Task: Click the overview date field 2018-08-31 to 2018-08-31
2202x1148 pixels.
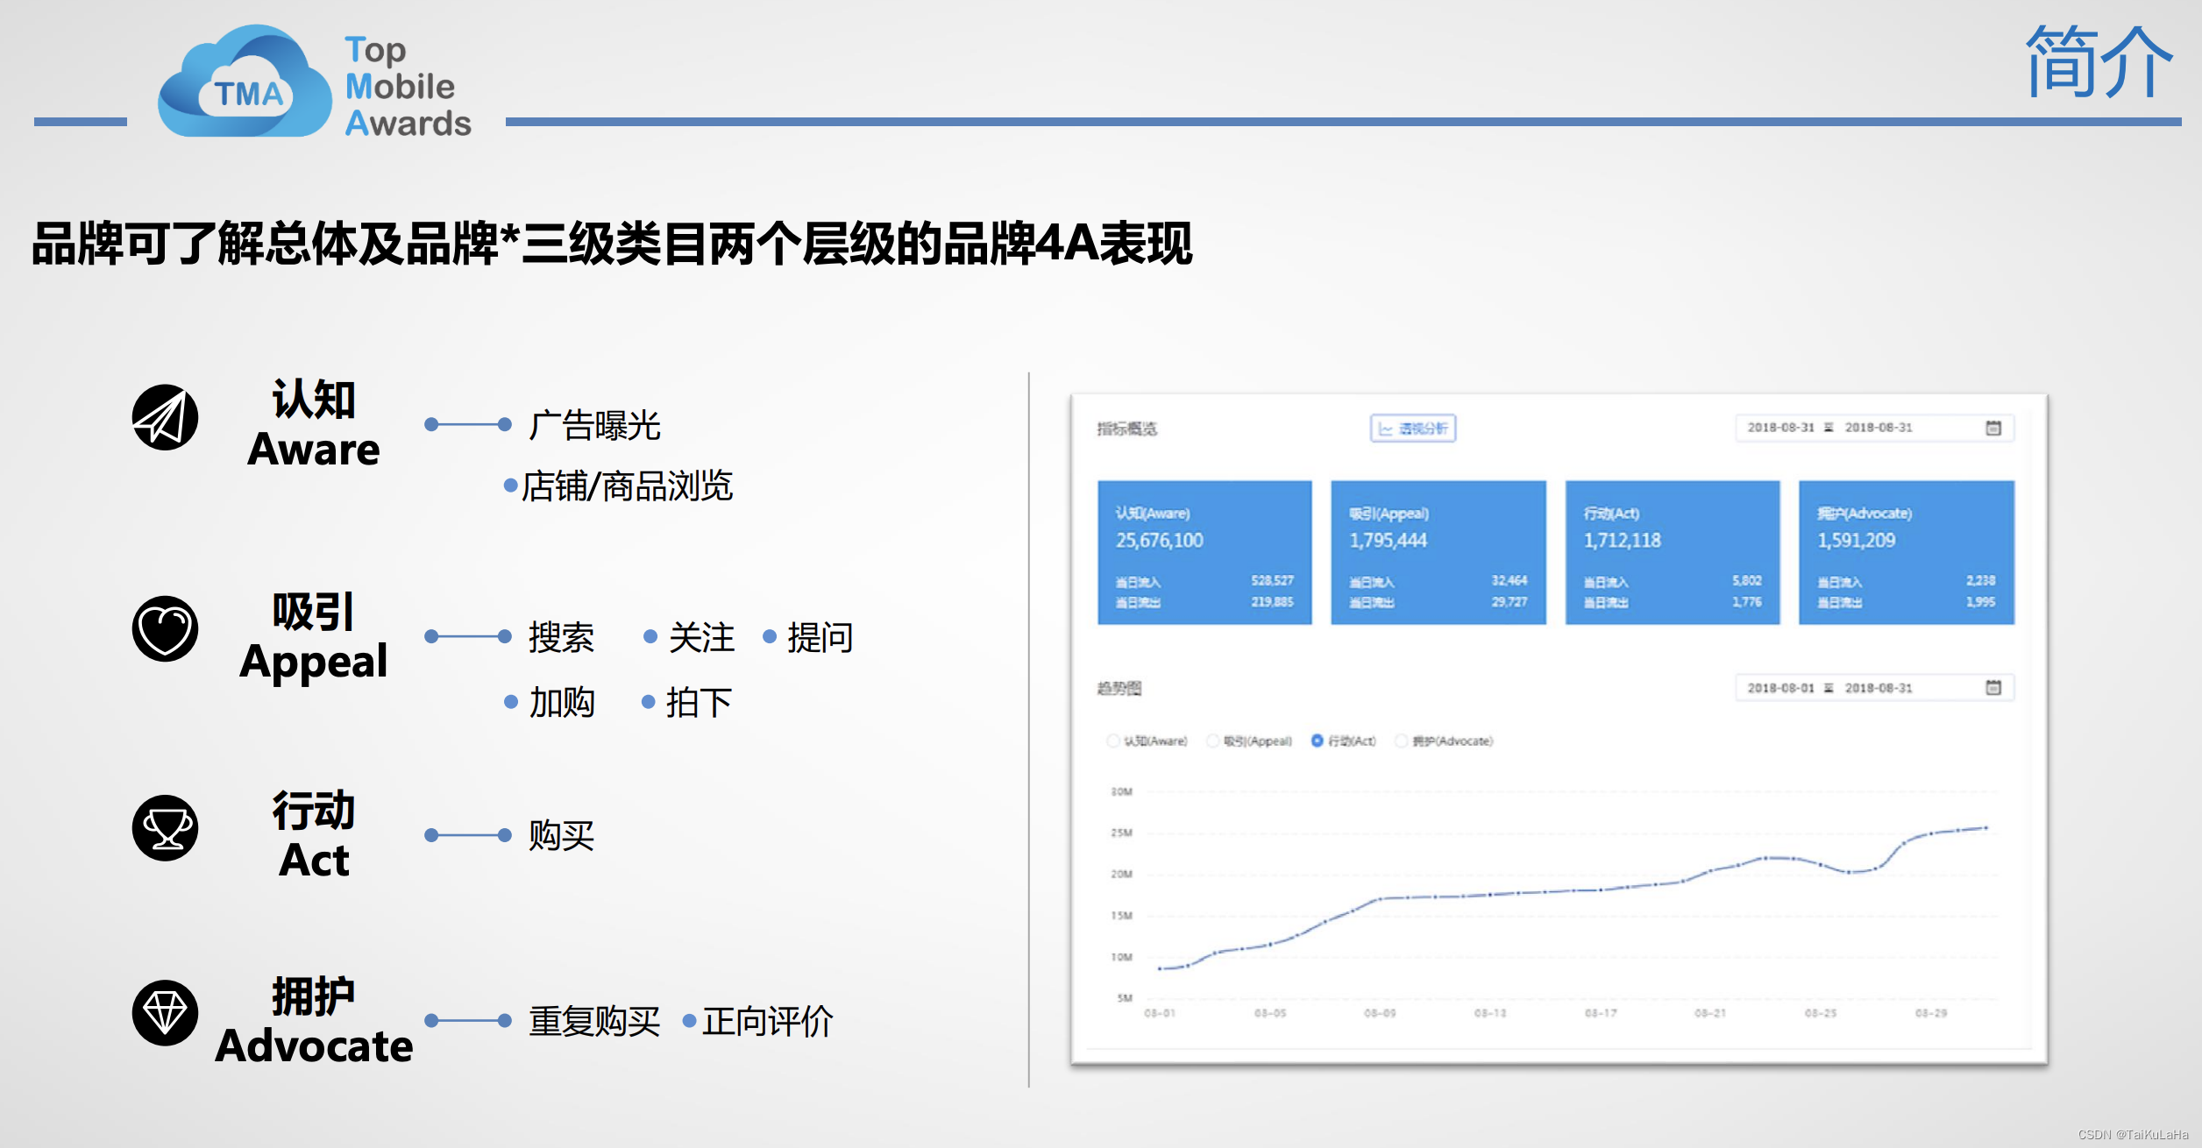Action: point(1874,428)
